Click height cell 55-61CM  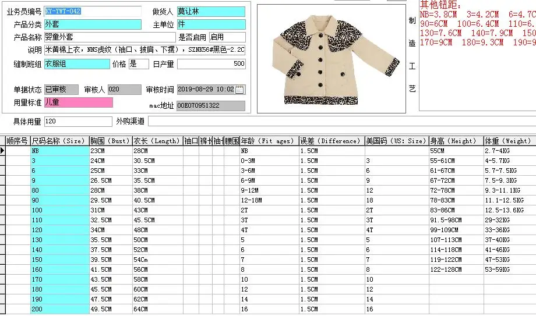tap(456, 161)
